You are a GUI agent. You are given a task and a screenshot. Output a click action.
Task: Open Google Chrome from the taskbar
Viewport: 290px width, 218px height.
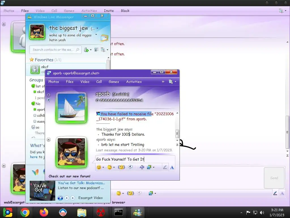pos(25,212)
